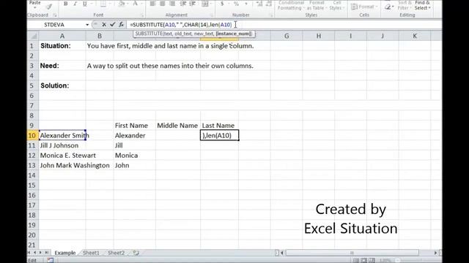
Task: Select column K header
Action: tap(415, 36)
